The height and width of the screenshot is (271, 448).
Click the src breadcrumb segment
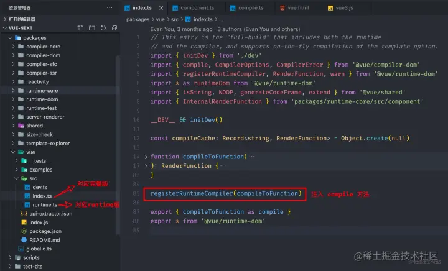(175, 19)
